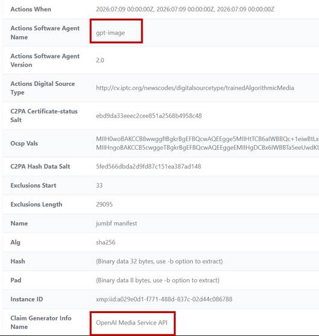Image resolution: width=319 pixels, height=336 pixels.
Task: Click the Ocsp Vals row label
Action: click(24, 143)
